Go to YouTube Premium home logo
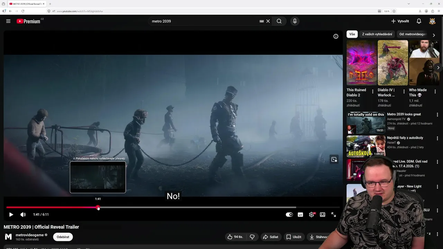Screen dimensions: 443x249 (28, 21)
